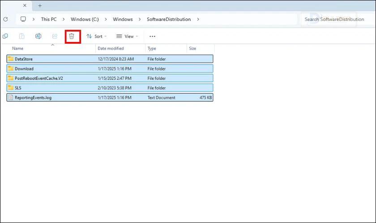Expand chevron after monitor icon in breadcrumb

pos(34,19)
